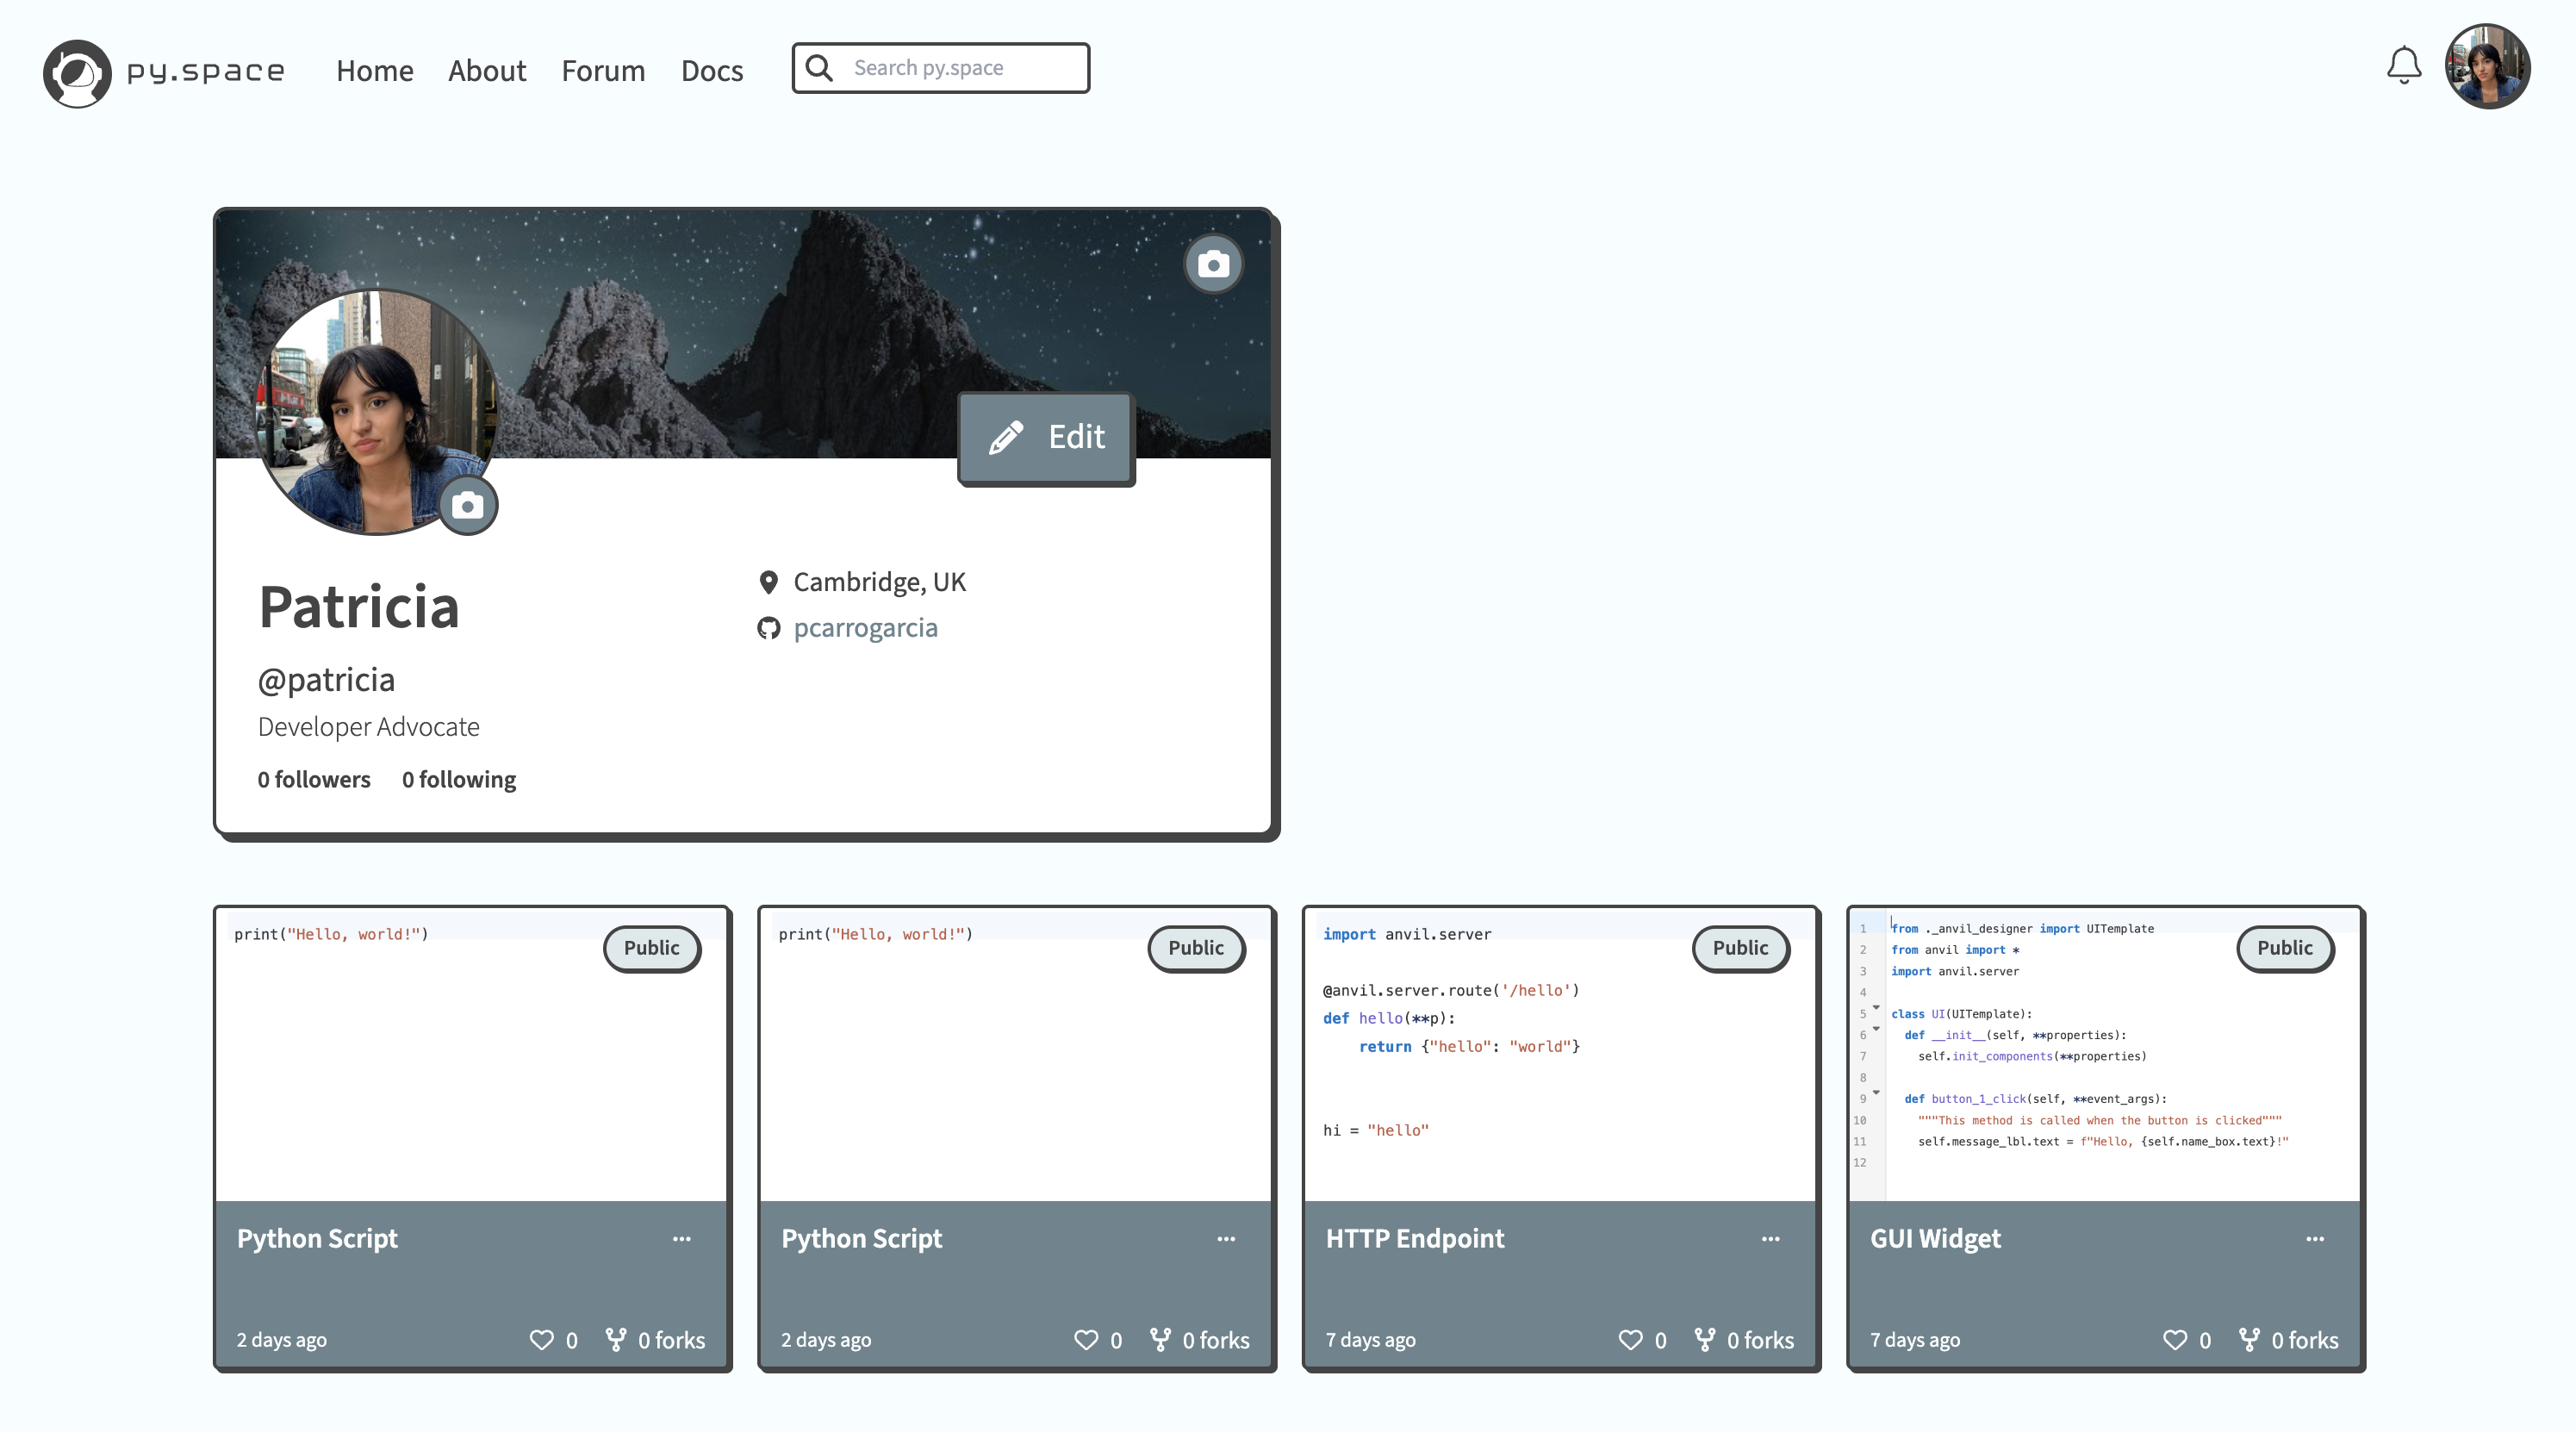Click "0 forks" on HTTP Endpoint card

point(1761,1340)
